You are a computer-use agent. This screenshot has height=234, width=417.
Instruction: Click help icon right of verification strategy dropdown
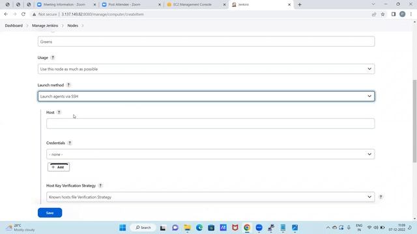tap(381, 197)
